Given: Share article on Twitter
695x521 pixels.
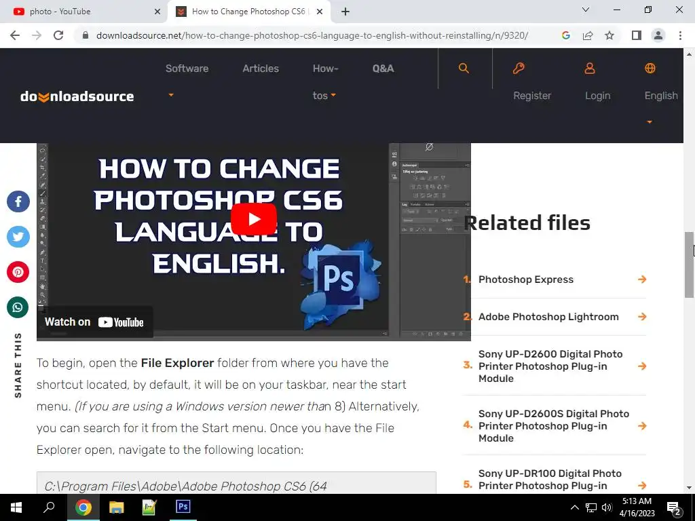Looking at the screenshot, I should (x=18, y=237).
